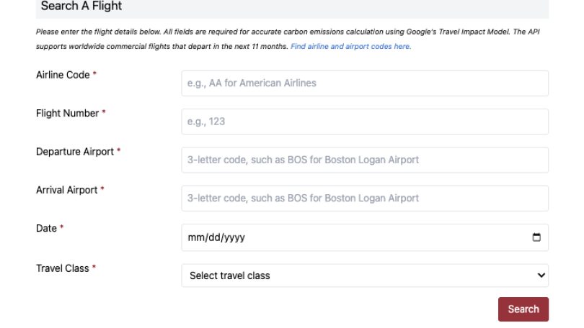Click the 'Flight Number' field label
584x328 pixels.
click(x=67, y=113)
